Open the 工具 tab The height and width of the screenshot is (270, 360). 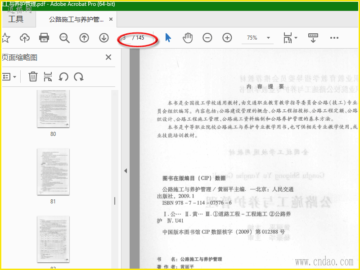pyautogui.click(x=16, y=19)
